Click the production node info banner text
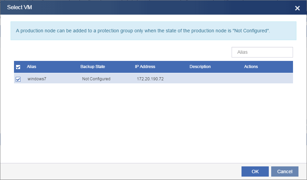Image resolution: width=307 pixels, height=180 pixels. (x=143, y=31)
